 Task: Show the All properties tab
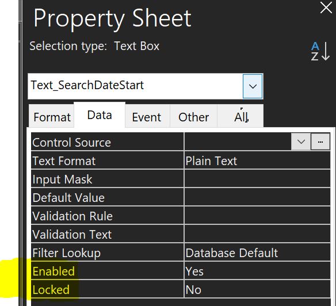(241, 117)
